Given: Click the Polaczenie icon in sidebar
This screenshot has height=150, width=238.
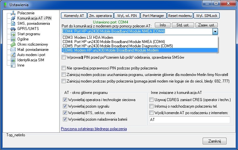Looking at the screenshot, I should coord(13,13).
